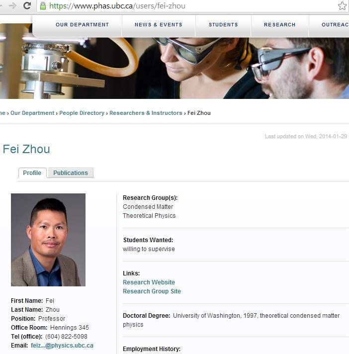
Task: Open the Research Website link
Action: click(x=149, y=282)
